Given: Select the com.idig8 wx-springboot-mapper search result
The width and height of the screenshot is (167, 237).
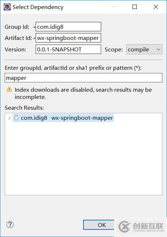Looking at the screenshot, I should click(63, 118).
